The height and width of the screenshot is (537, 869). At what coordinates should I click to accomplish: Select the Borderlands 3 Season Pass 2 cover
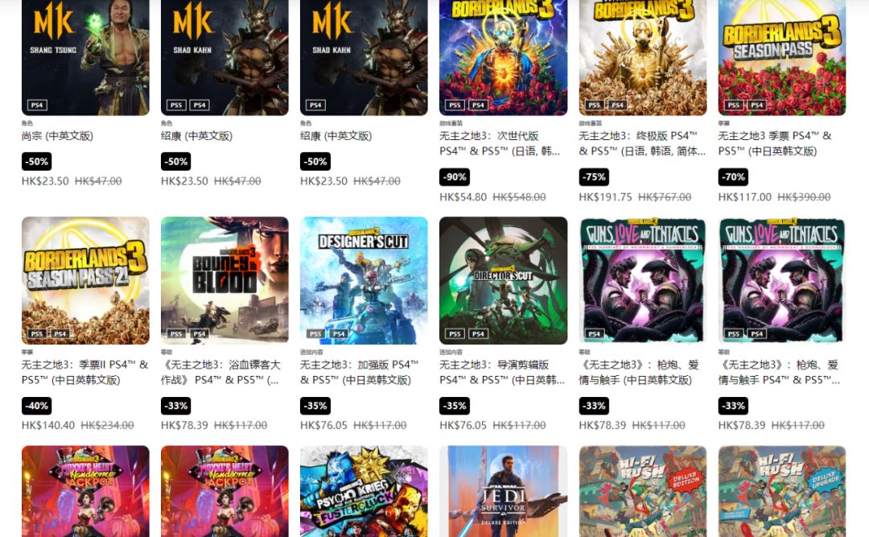85,281
